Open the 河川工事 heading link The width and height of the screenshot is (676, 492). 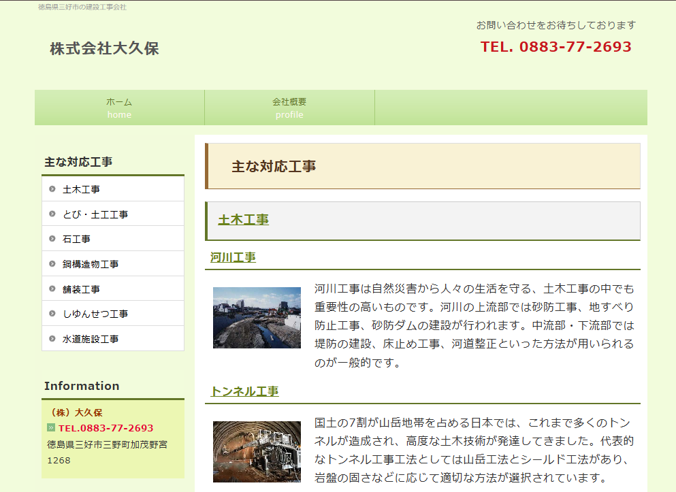[x=233, y=257]
